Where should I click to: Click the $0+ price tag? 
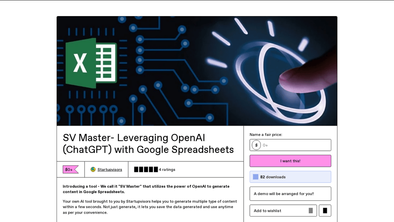point(71,169)
